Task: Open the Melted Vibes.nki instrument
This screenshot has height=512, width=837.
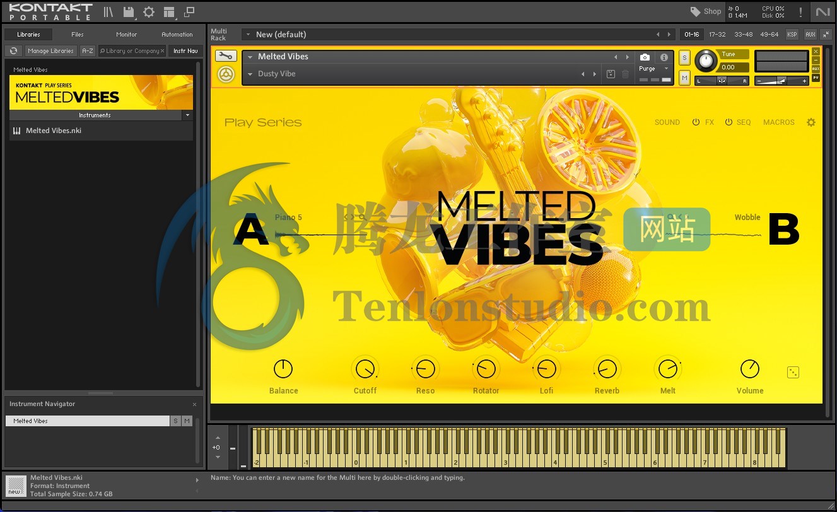Action: 101,131
